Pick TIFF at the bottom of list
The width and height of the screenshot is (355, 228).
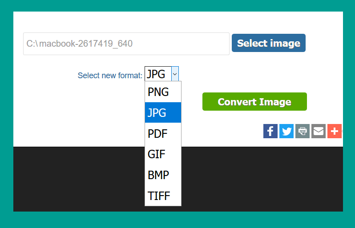163,196
